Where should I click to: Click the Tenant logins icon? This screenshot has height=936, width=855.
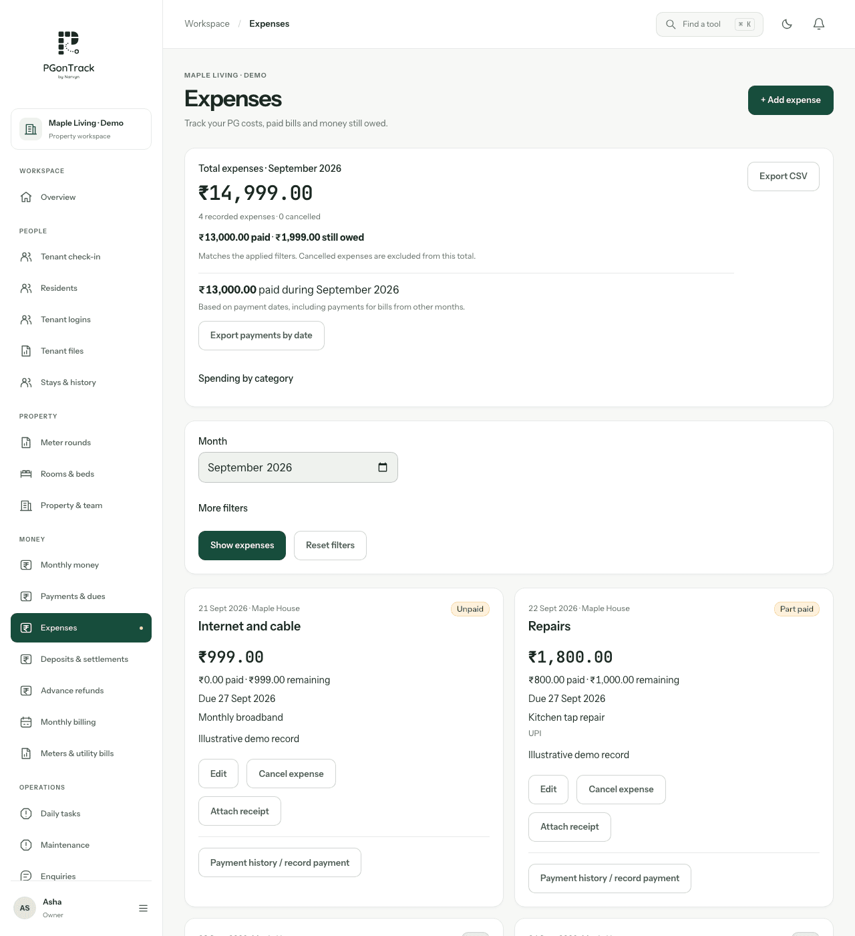(x=26, y=320)
